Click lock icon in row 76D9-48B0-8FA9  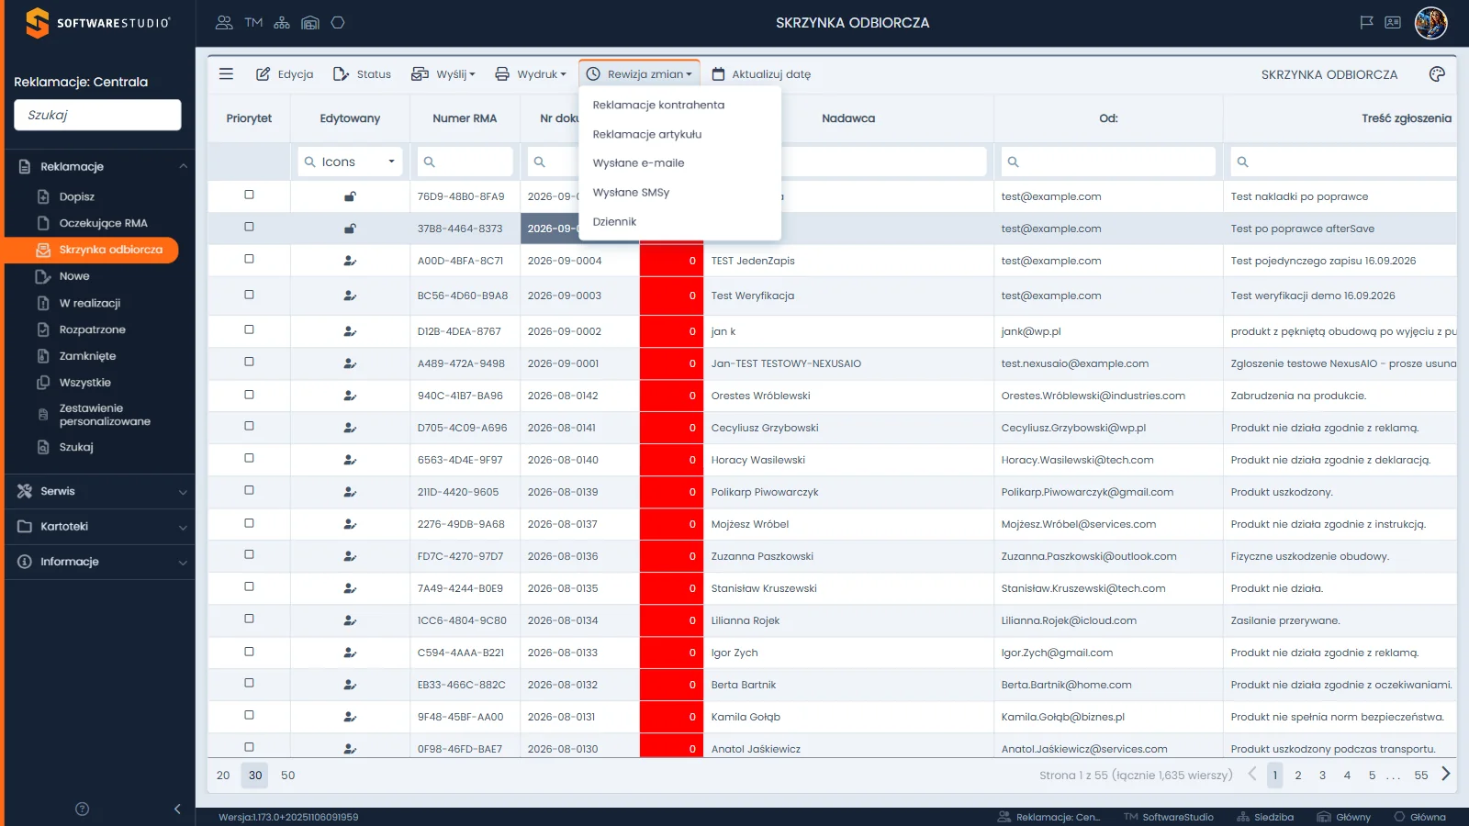tap(350, 196)
